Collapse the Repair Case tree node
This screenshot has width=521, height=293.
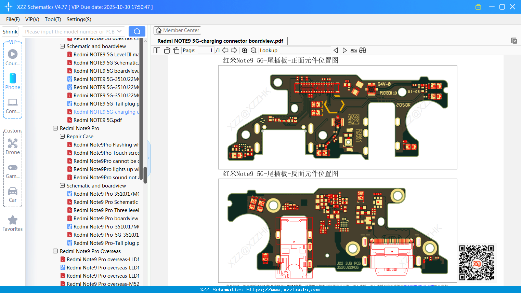62,136
